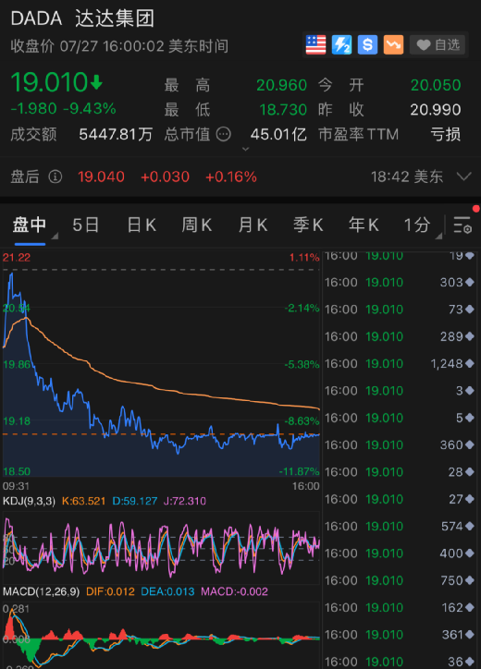The image size is (481, 669).
Task: Tap the MACD:-0.002 value
Action: (235, 591)
